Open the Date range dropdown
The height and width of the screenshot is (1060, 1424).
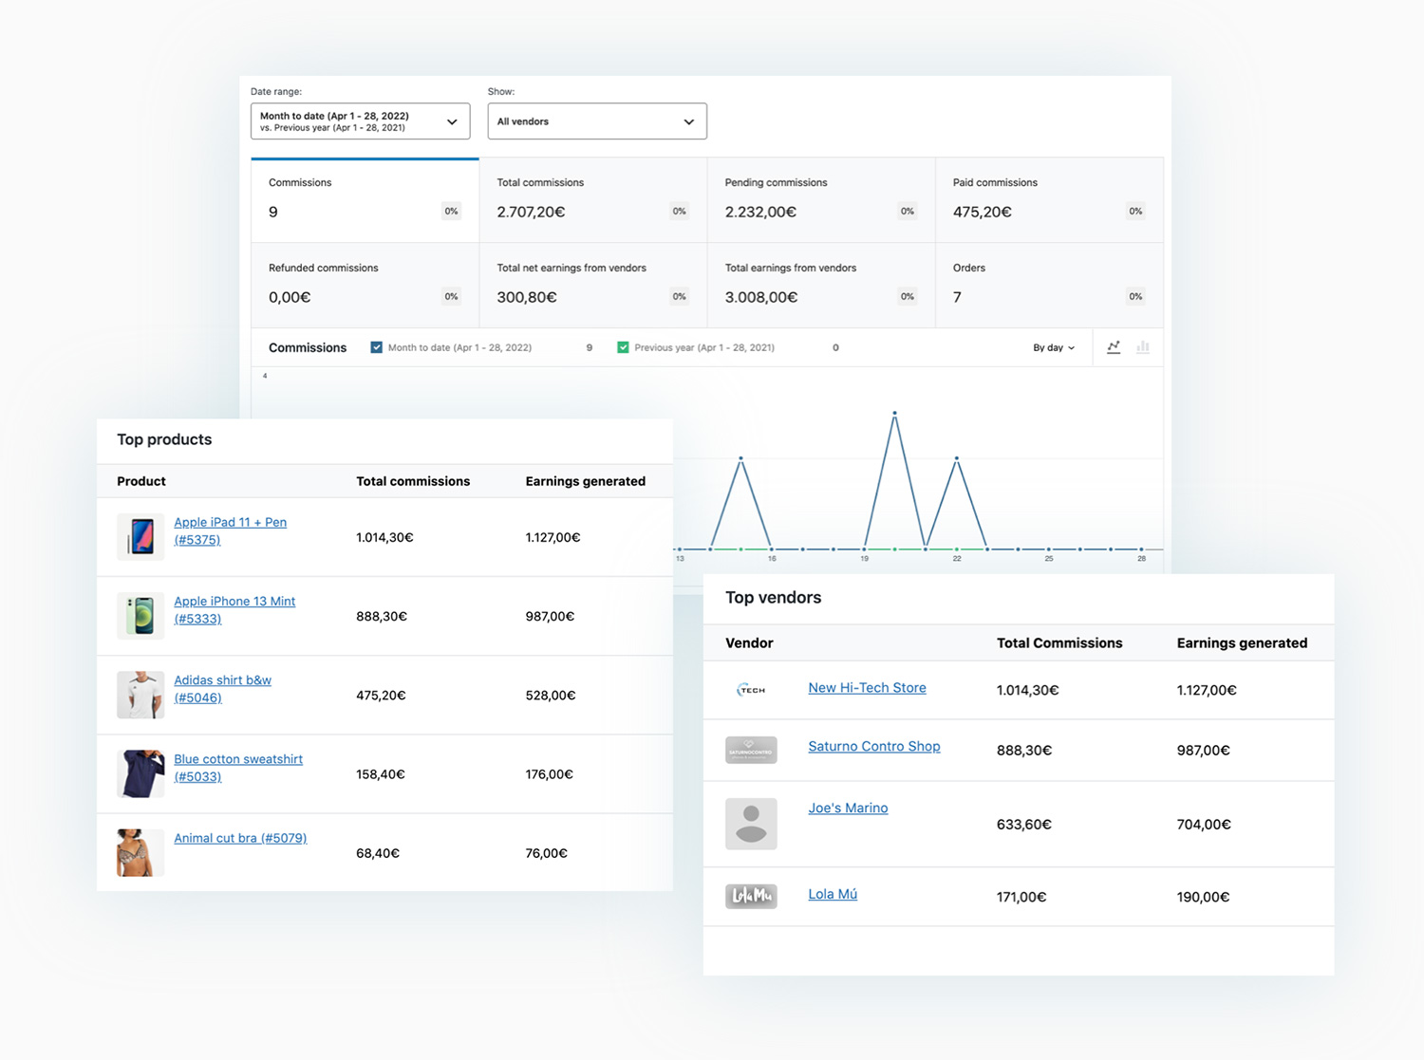(360, 121)
